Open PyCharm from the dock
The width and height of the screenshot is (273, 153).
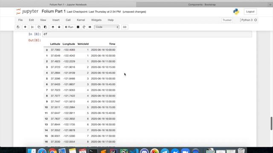pos(124,151)
